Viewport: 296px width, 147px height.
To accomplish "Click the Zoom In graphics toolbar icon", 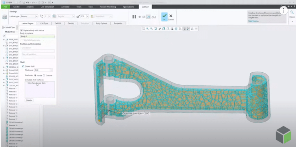I will pos(147,29).
